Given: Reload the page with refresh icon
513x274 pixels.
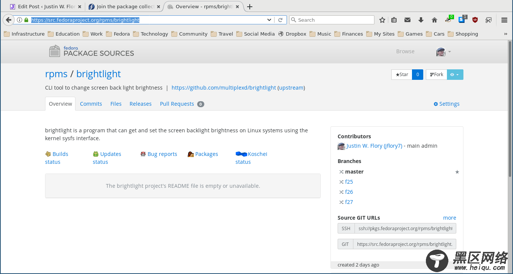Looking at the screenshot, I should (280, 20).
